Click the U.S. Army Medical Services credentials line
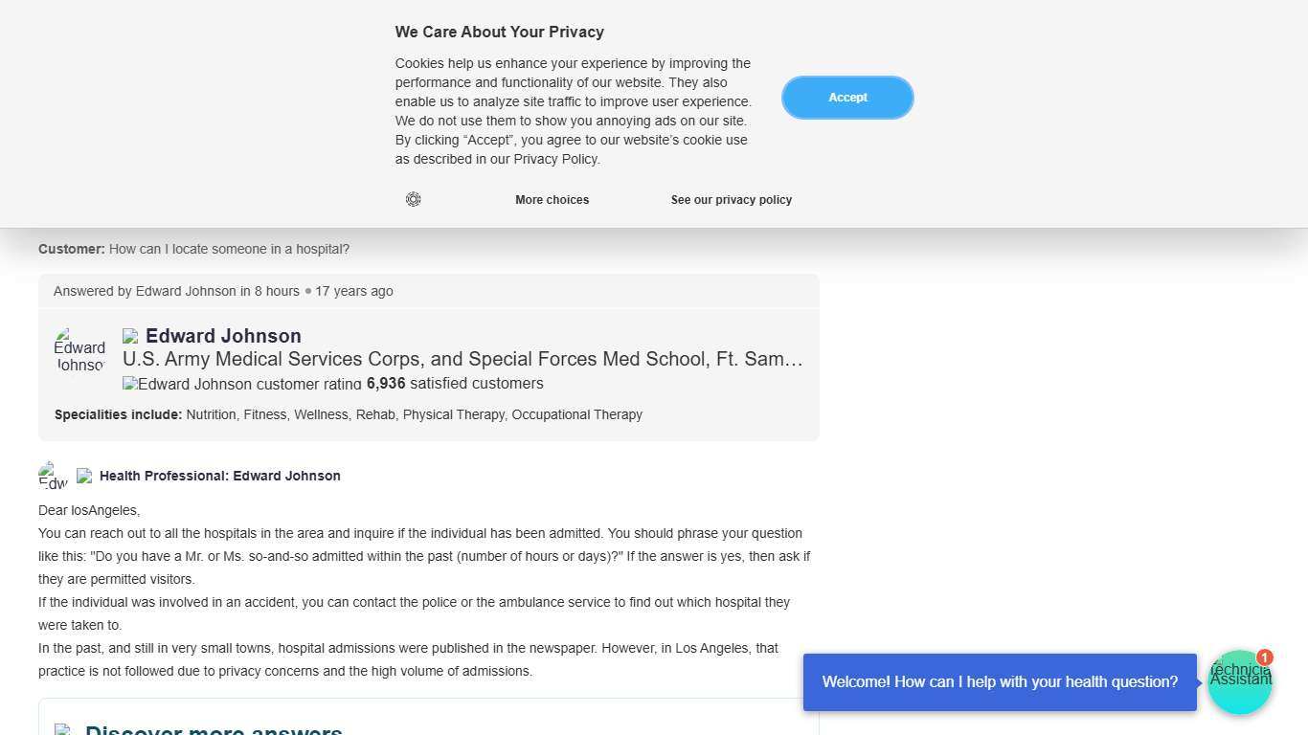The image size is (1308, 735). coord(462,360)
